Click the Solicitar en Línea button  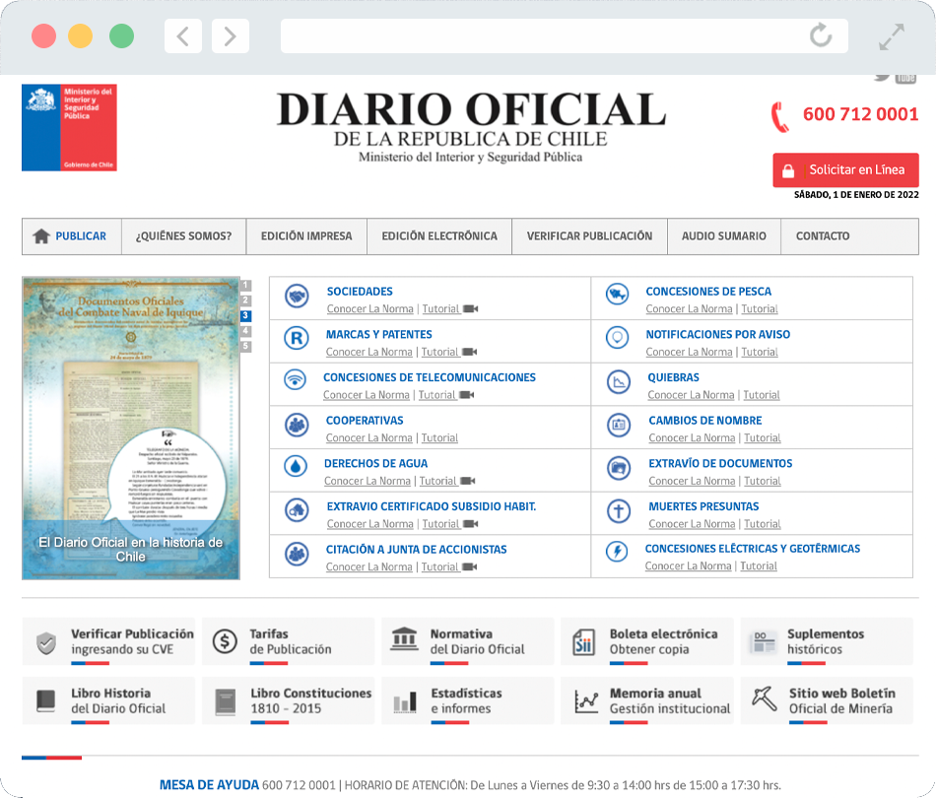tap(846, 170)
